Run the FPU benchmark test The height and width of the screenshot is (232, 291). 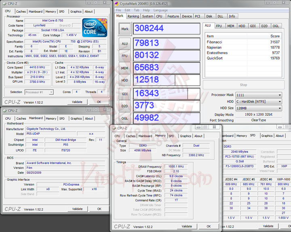click(125, 56)
